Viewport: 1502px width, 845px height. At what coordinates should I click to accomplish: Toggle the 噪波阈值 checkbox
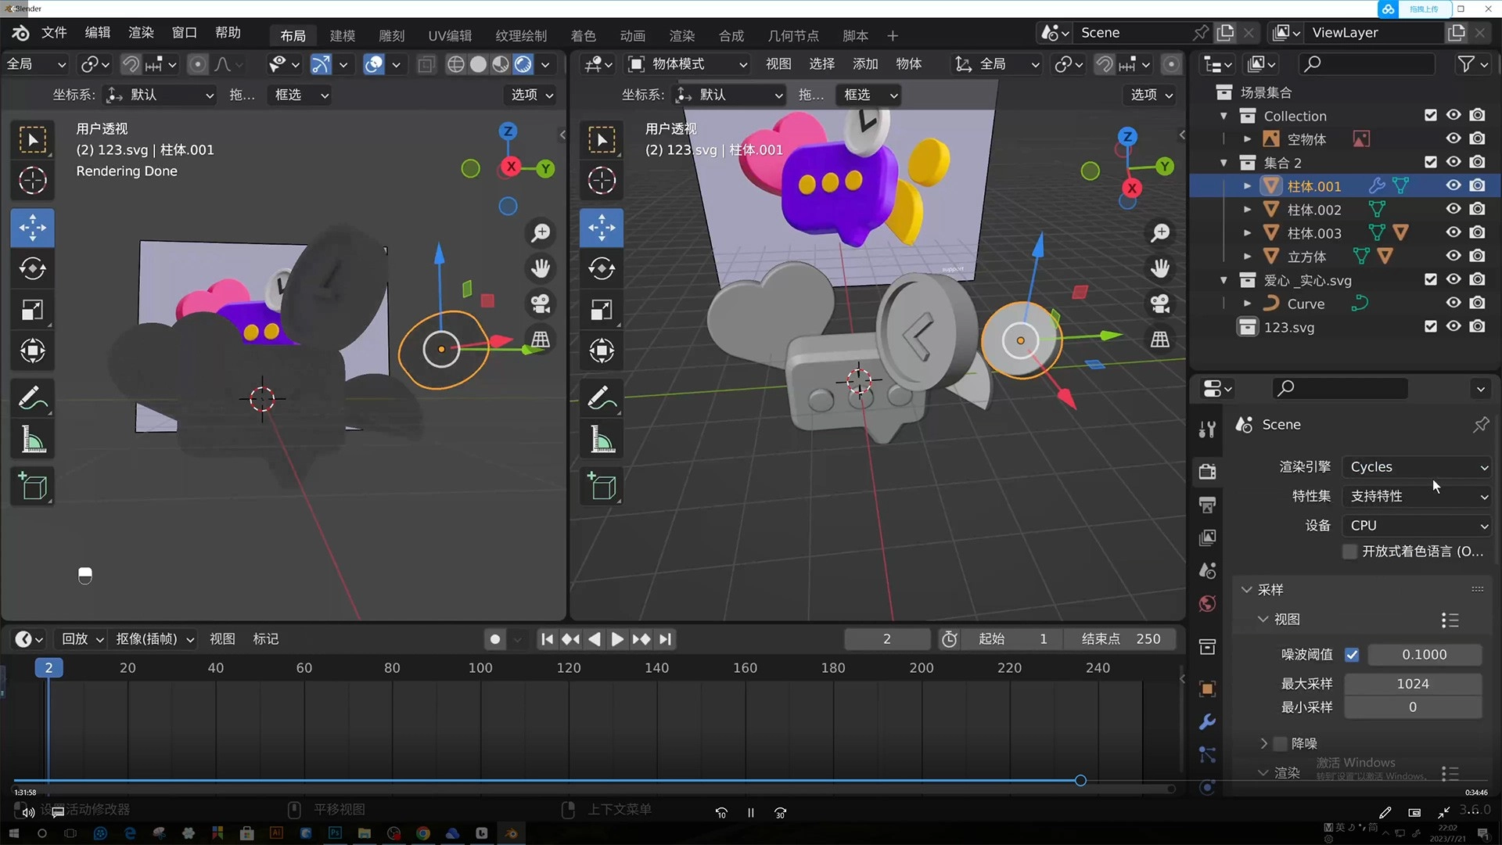click(x=1352, y=654)
